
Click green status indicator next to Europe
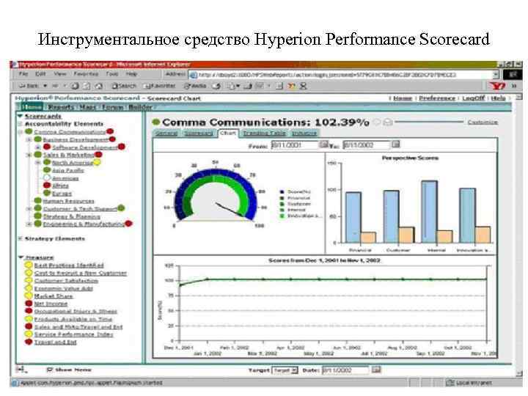(47, 193)
